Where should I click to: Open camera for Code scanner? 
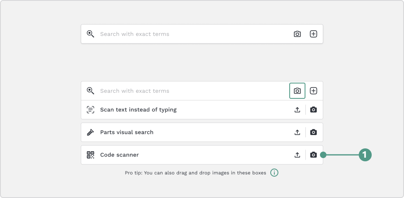pos(314,155)
